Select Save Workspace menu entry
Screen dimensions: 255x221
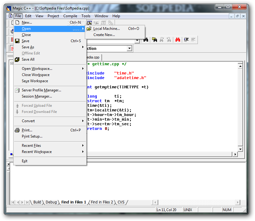click(x=50, y=81)
